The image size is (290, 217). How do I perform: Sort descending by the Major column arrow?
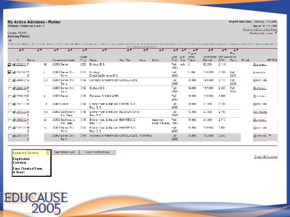[106, 50]
